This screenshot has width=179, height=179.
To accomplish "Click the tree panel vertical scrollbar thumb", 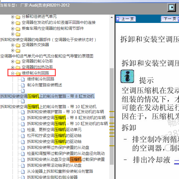I will click(x=112, y=116).
